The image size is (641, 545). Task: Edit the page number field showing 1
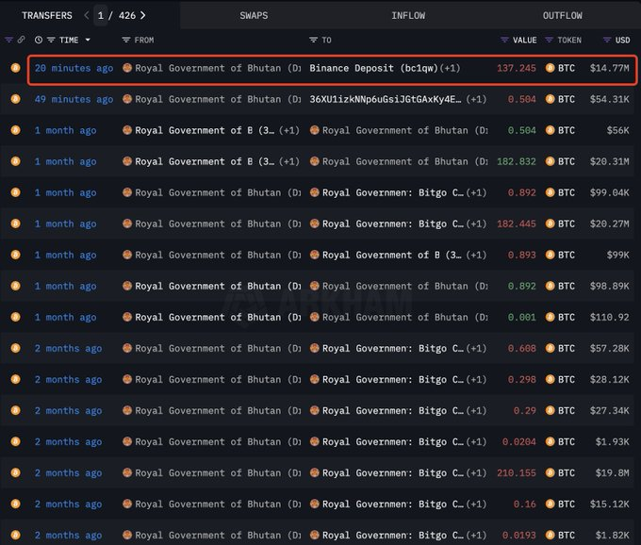coord(101,15)
